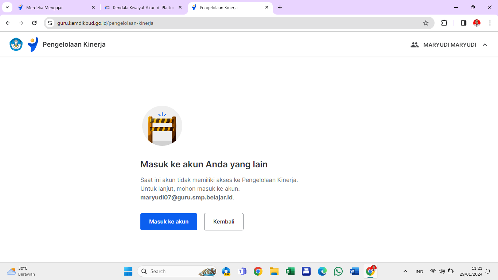Image resolution: width=498 pixels, height=280 pixels.
Task: Open the browser Extensions puzzle icon
Action: 444,23
